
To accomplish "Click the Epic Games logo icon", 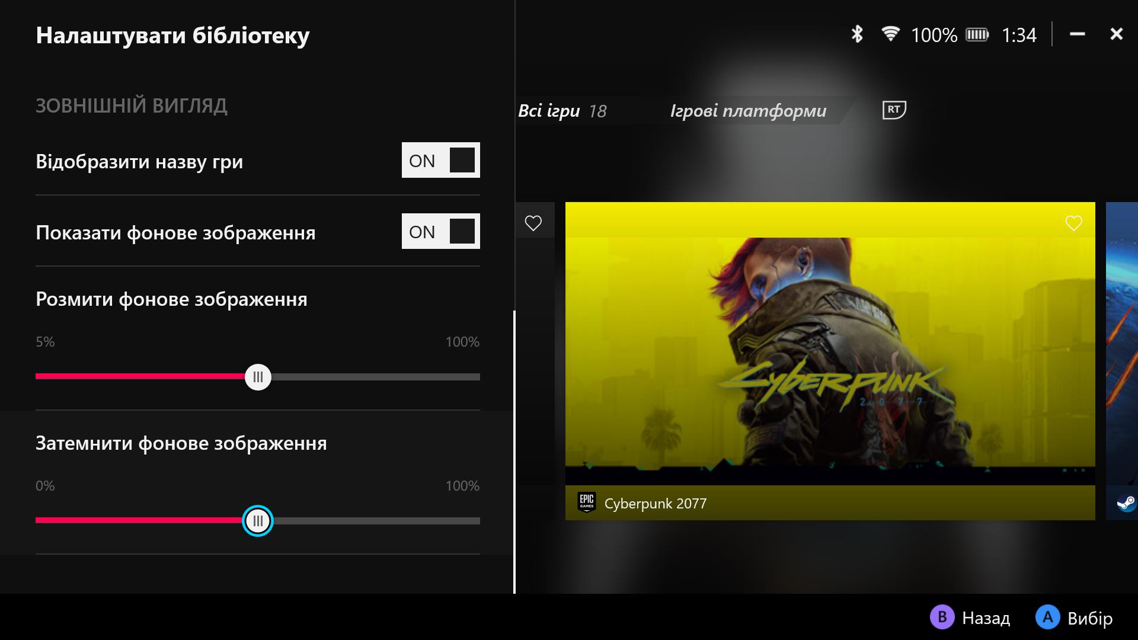I will tap(587, 503).
